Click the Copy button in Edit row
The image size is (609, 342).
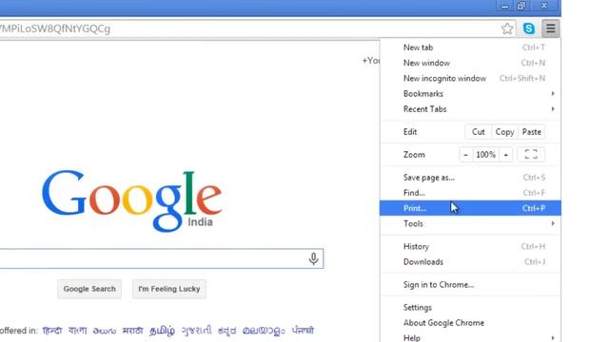[504, 132]
